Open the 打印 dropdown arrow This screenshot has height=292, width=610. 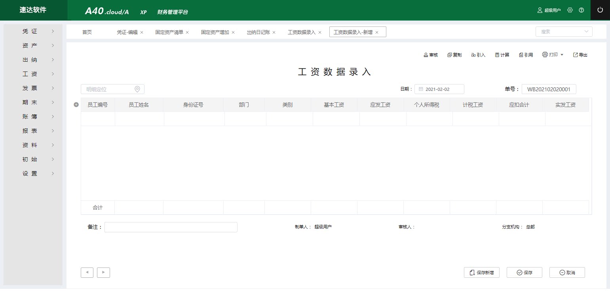click(x=562, y=55)
